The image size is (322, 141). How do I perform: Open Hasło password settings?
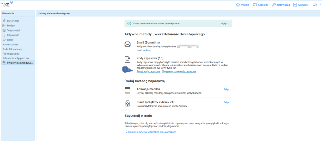tap(10, 40)
